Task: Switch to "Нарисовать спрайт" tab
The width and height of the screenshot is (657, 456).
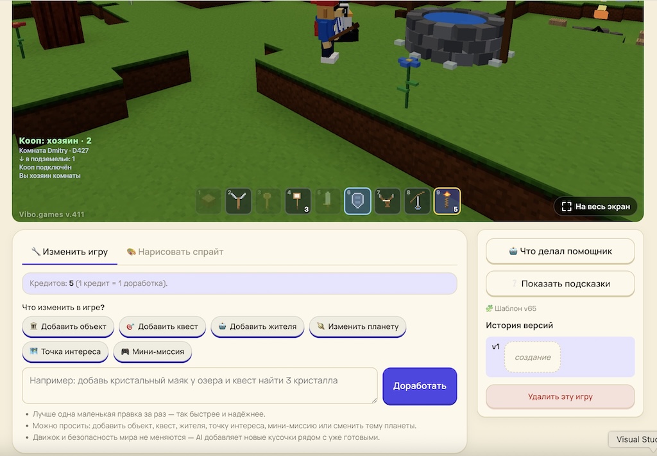Action: click(175, 252)
